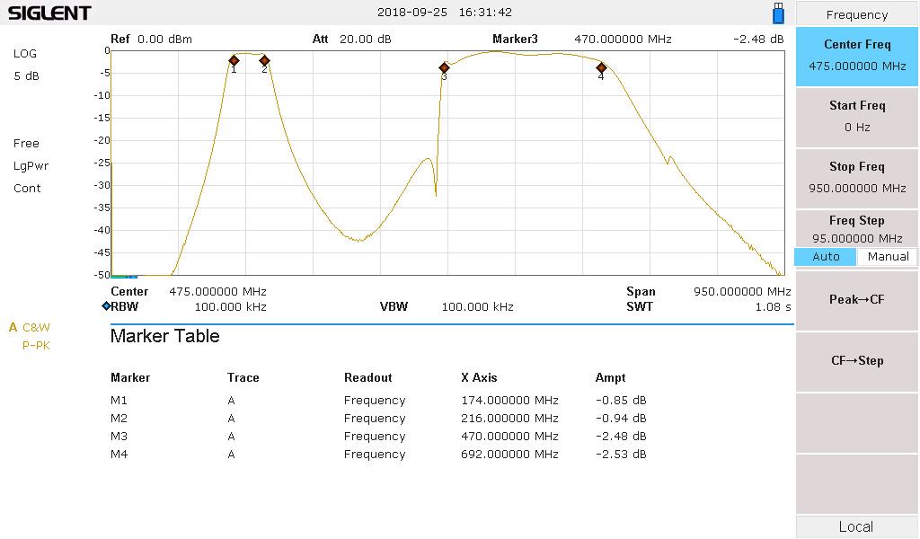Click the 5 dB per division label
The width and height of the screenshot is (920, 539).
[x=26, y=76]
